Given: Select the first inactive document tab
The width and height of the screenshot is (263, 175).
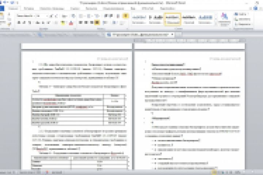Looking at the screenshot, I should click(17, 35).
